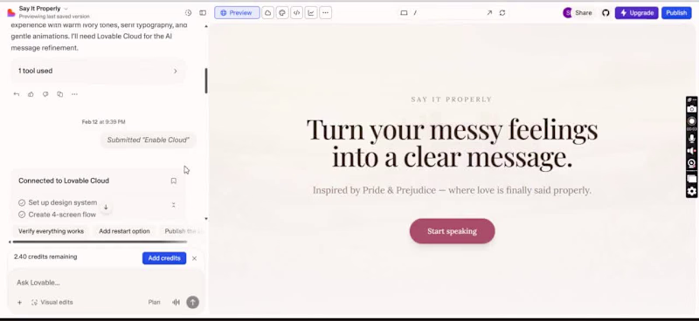Screen dimensions: 699x321
Task: Switch to the Preview tab
Action: (237, 13)
